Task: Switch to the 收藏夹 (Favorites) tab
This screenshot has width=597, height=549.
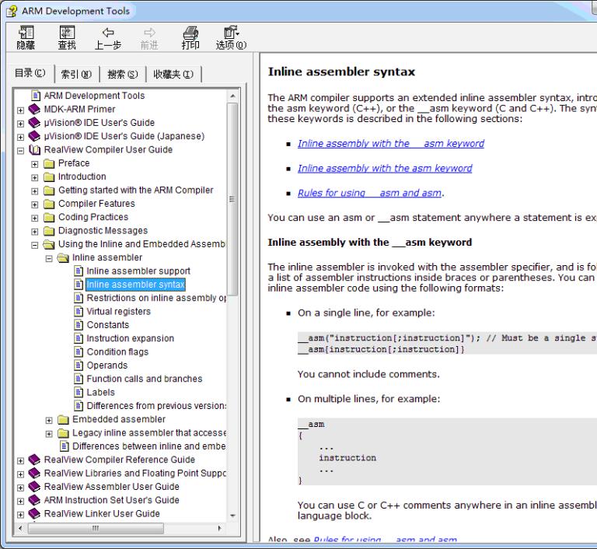Action: pyautogui.click(x=173, y=75)
